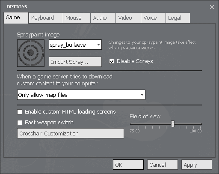Click the Import Spray... button
Viewport: 219px width, 174px height.
point(75,62)
